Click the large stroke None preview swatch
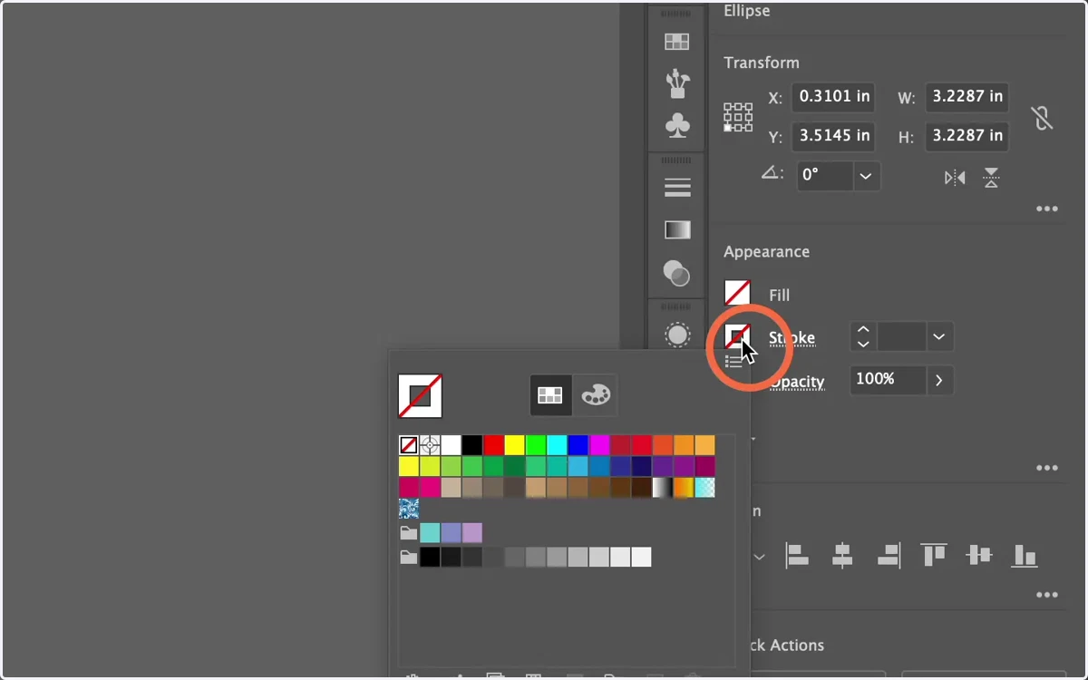The height and width of the screenshot is (680, 1088). point(420,395)
